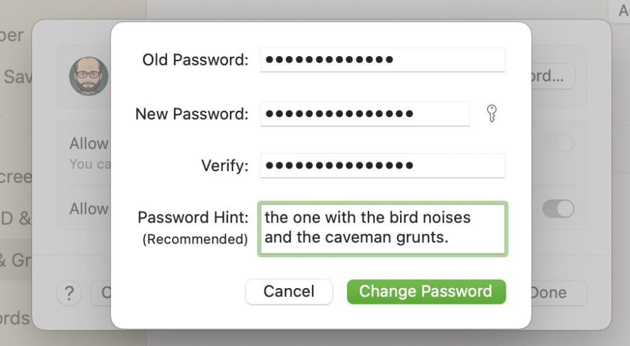Image resolution: width=630 pixels, height=346 pixels.
Task: Open the sidebar item ending in "ords"
Action: coord(14,318)
